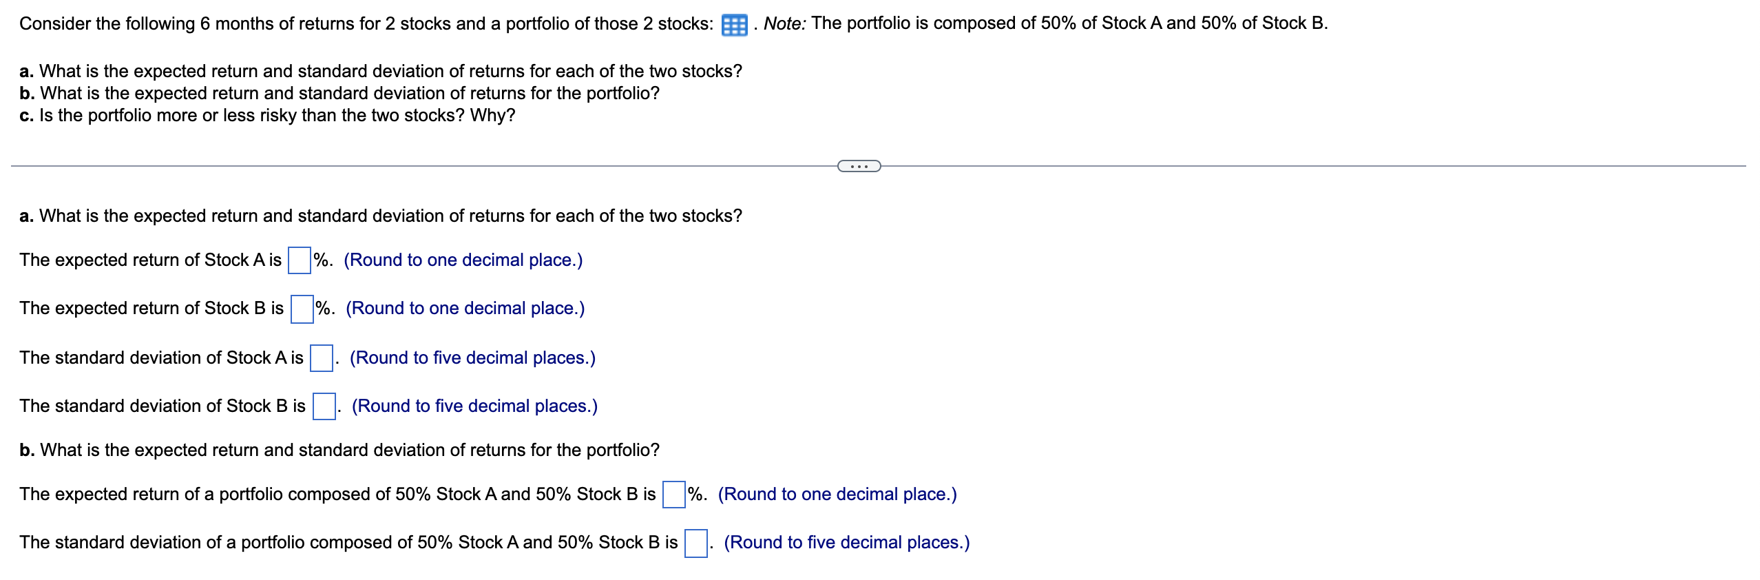Click one-decimal hint for portfolio expected return
1760x580 pixels.
pos(837,495)
